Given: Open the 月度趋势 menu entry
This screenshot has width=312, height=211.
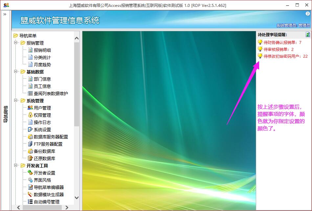Looking at the screenshot, I should (42, 65).
